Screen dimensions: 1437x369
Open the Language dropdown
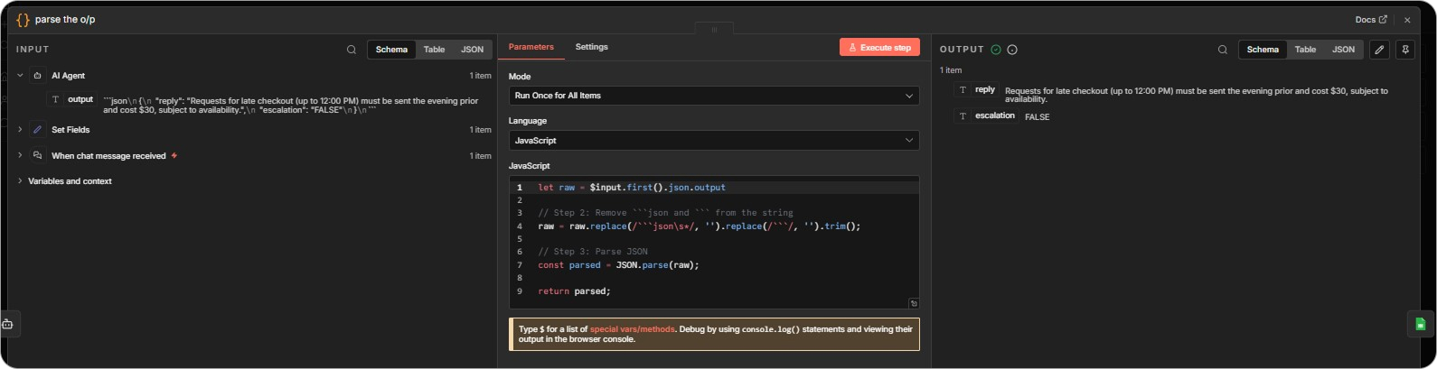[x=713, y=141]
